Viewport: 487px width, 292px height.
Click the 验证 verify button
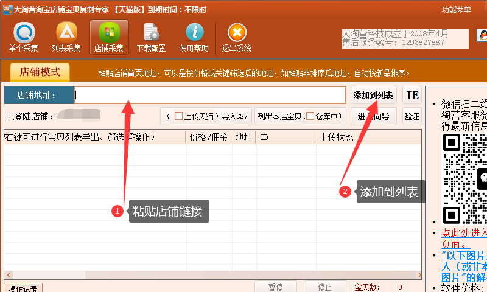[x=412, y=116]
